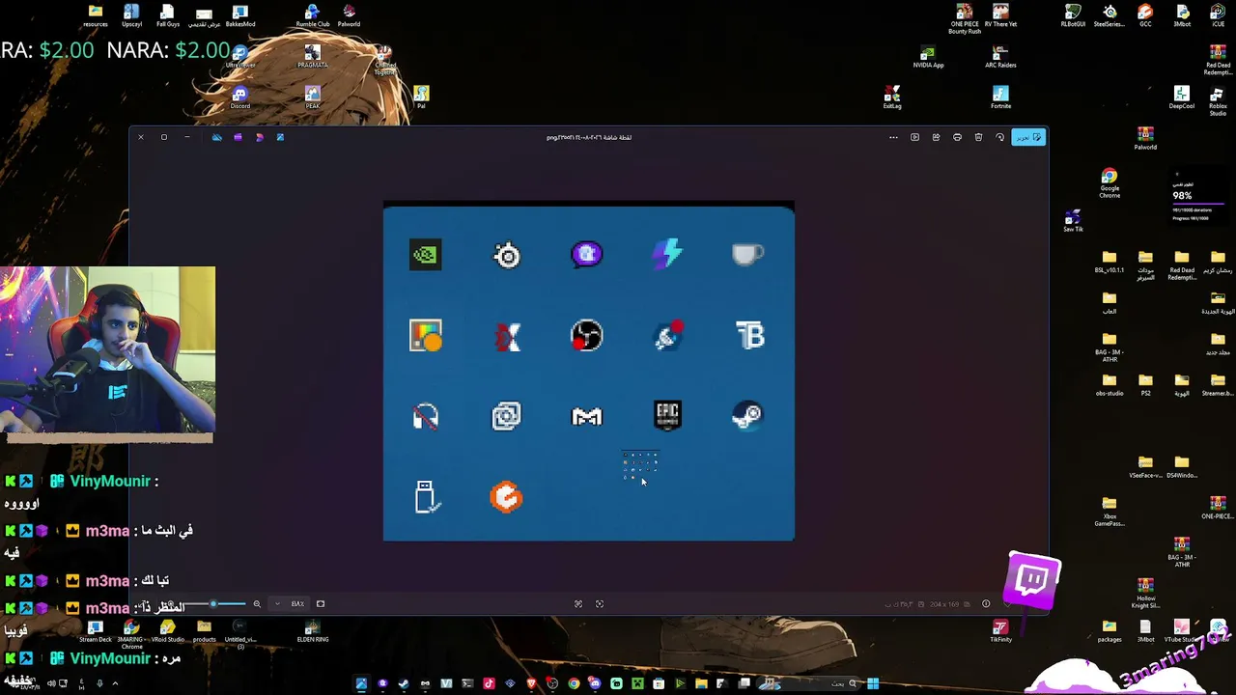
Task: Open the ONE PIECE Bounty Rush shortcut
Action: pos(964,18)
